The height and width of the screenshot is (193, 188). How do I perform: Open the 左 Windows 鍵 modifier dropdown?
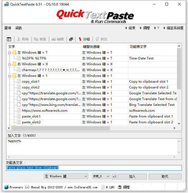[x=66, y=176]
